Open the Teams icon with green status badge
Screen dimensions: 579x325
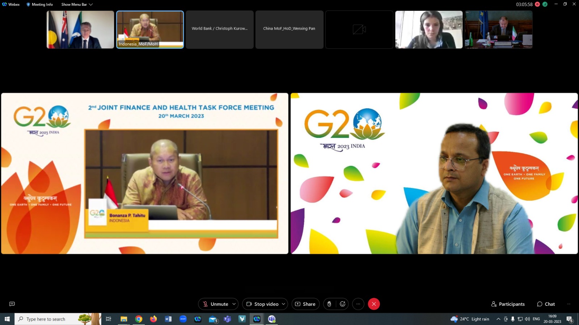point(272,319)
